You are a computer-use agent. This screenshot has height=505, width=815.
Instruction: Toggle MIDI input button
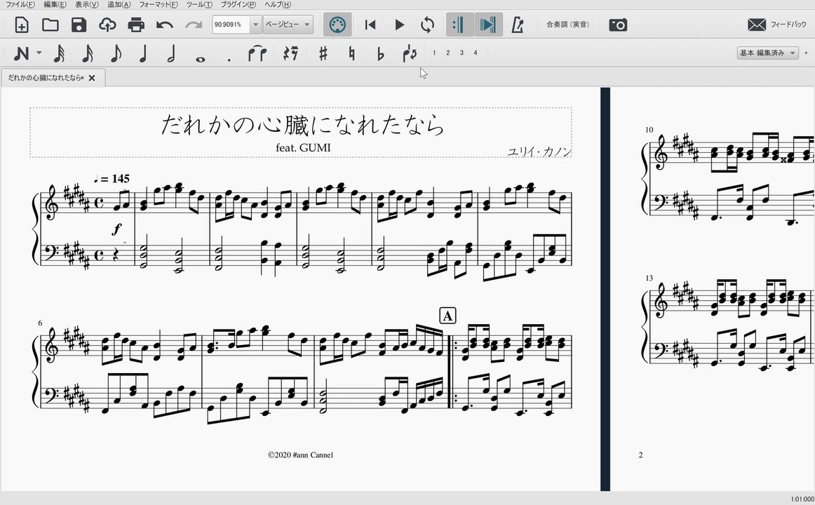point(337,25)
